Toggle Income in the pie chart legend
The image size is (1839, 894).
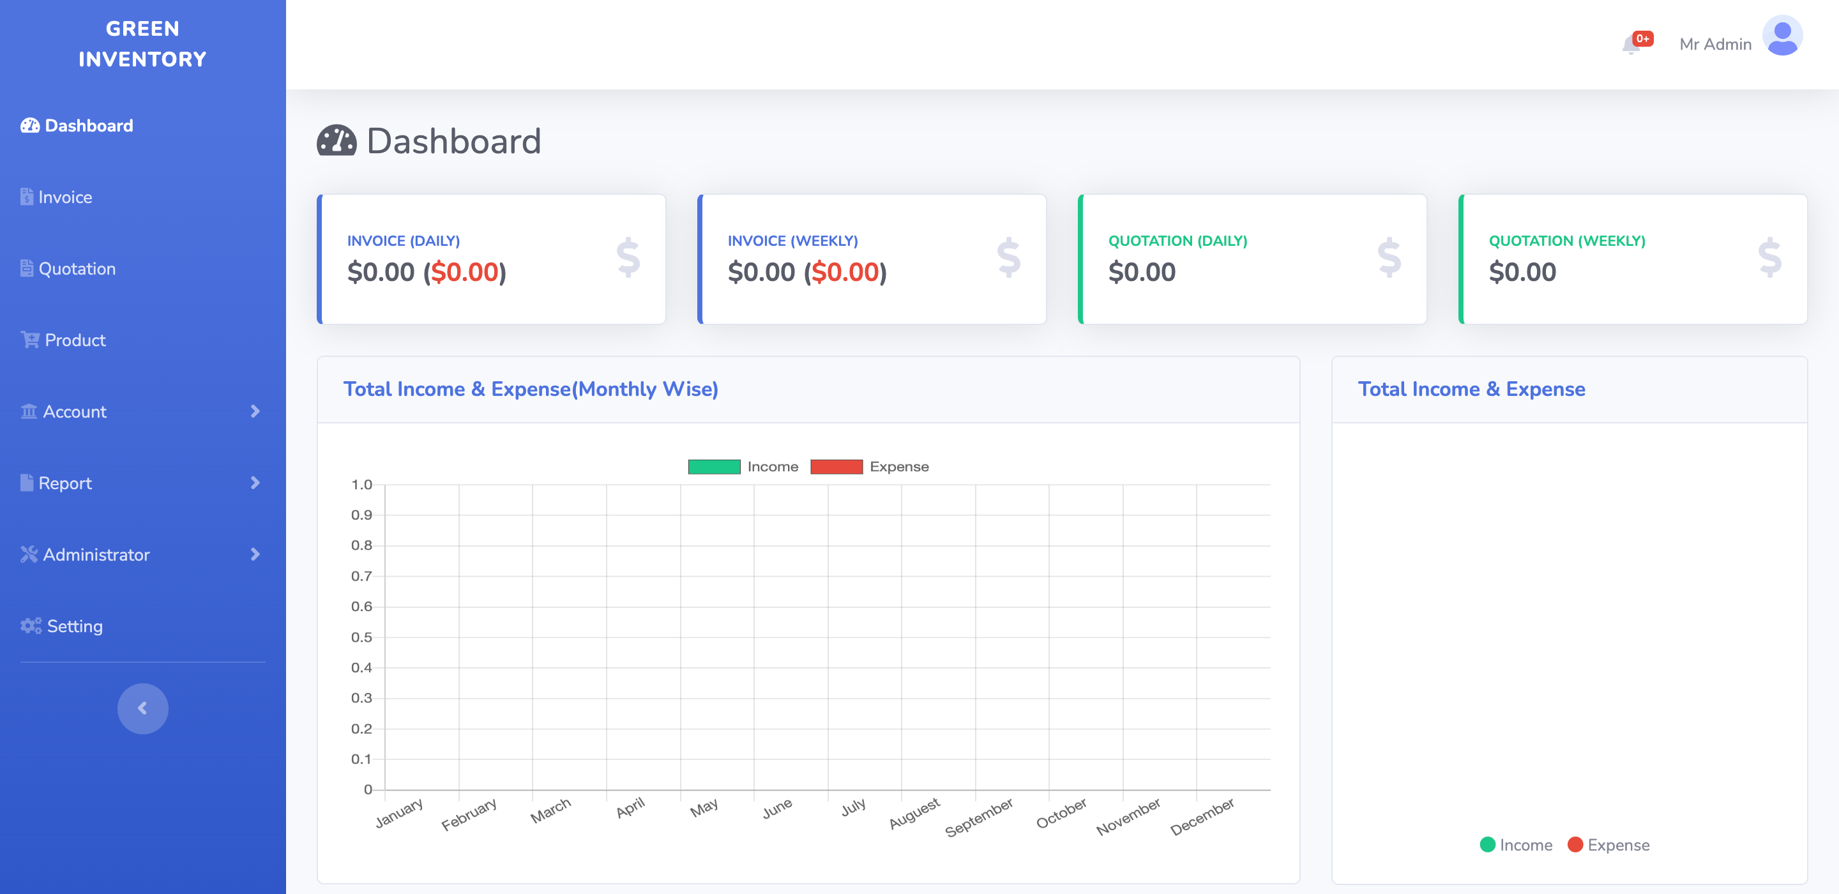[1518, 845]
